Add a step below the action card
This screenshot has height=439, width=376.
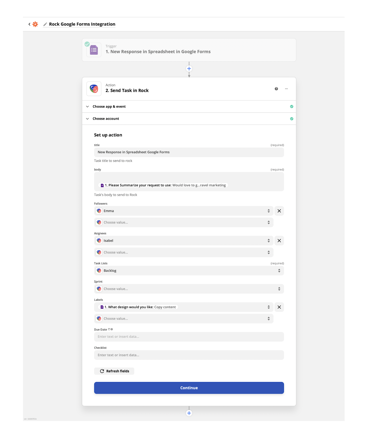(189, 413)
